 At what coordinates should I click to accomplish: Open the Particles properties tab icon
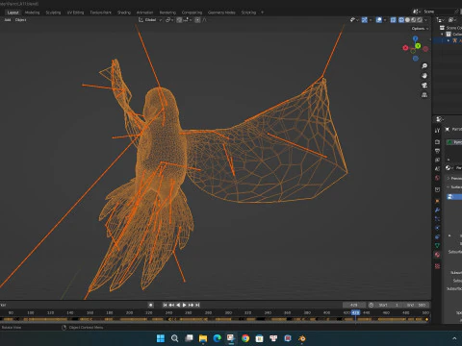(437, 219)
